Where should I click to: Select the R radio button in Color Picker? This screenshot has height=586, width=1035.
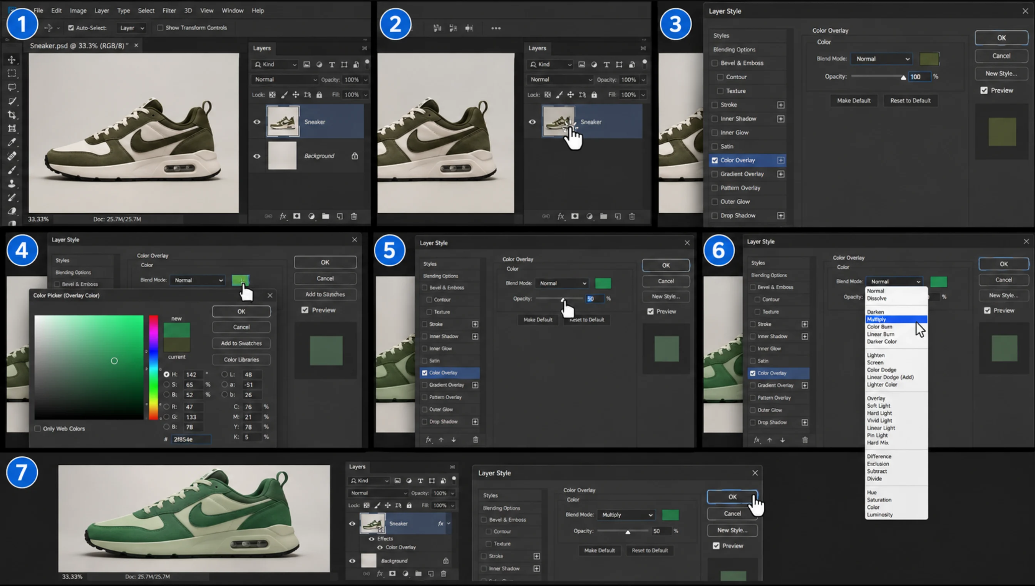(x=167, y=407)
